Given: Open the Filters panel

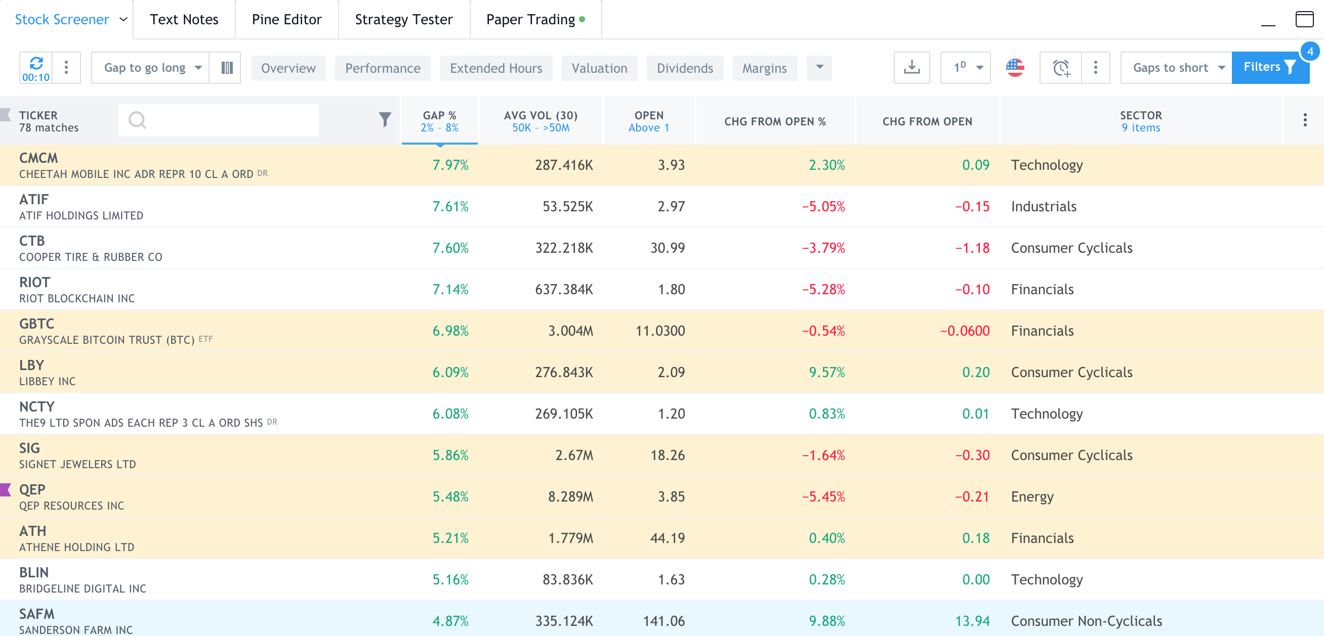Looking at the screenshot, I should [1269, 67].
